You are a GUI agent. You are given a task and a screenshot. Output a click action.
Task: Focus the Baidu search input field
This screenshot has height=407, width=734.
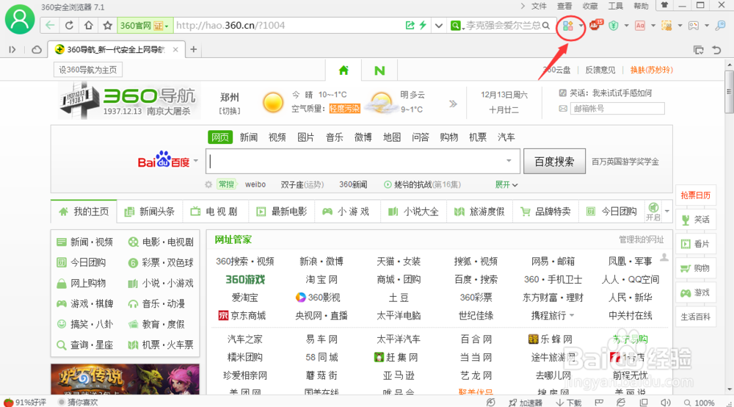(363, 161)
